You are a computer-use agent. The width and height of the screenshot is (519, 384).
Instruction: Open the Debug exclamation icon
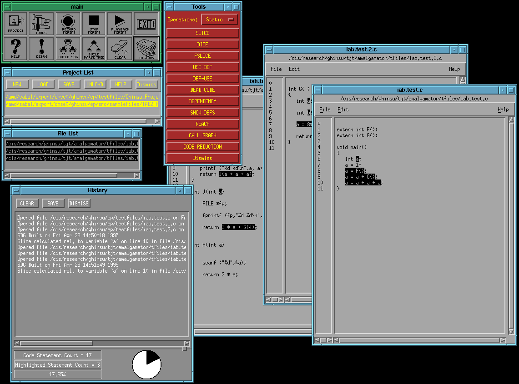pos(41,49)
